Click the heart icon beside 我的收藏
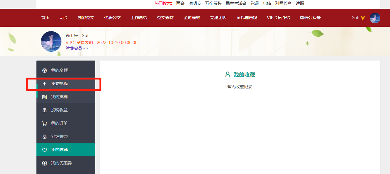The height and width of the screenshot is (174, 390). pos(45,150)
